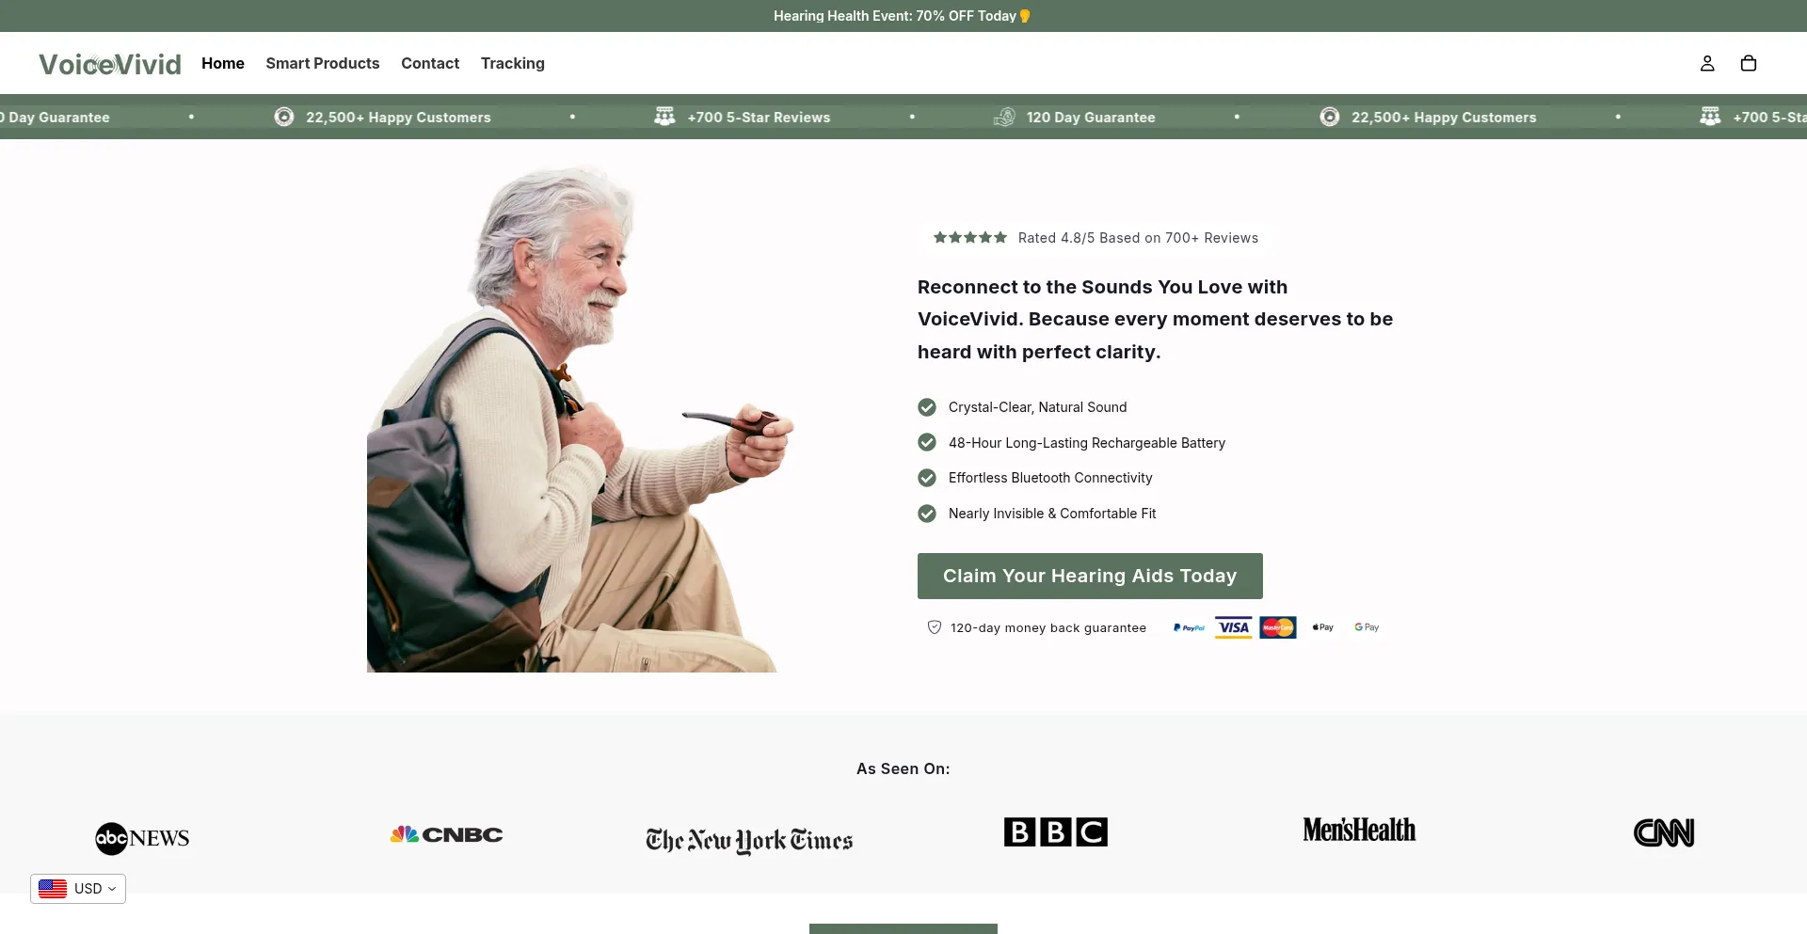Click the abc NEWS logo
The image size is (1807, 934).
coord(142,838)
